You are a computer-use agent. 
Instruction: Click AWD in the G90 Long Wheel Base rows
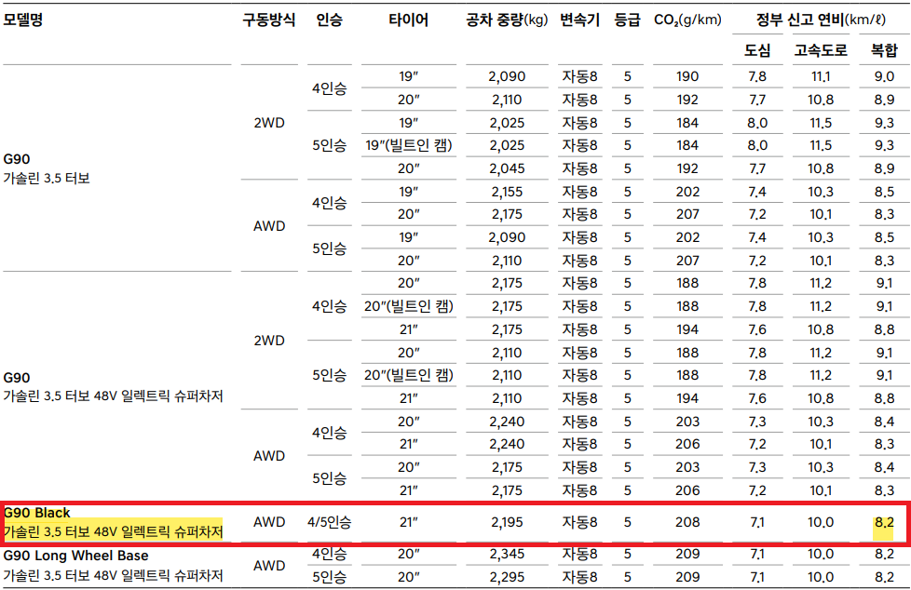point(269,566)
